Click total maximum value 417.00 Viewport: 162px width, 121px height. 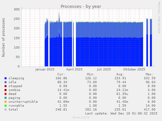click(x=150, y=110)
